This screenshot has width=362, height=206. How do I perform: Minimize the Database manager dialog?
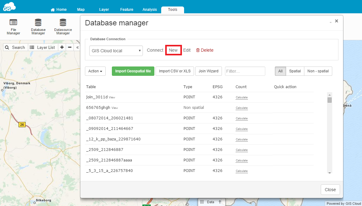(331, 22)
